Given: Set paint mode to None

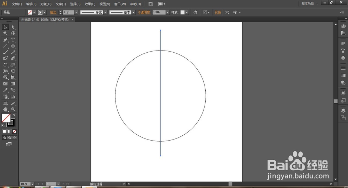Looking at the screenshot, I should 15,131.
